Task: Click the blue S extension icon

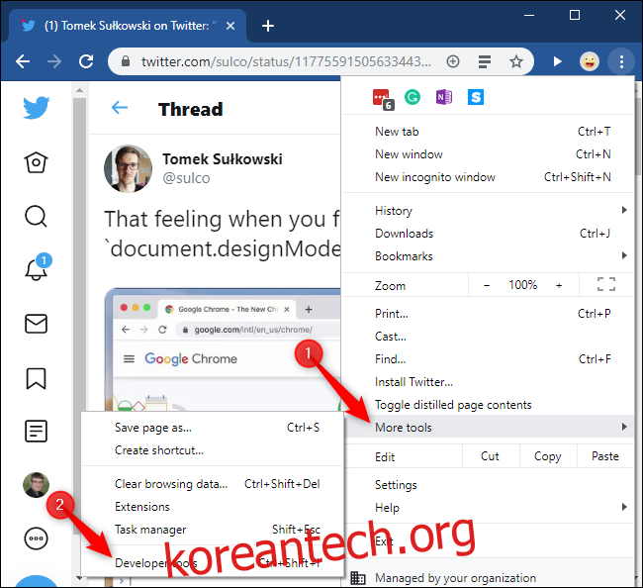Action: [x=476, y=97]
